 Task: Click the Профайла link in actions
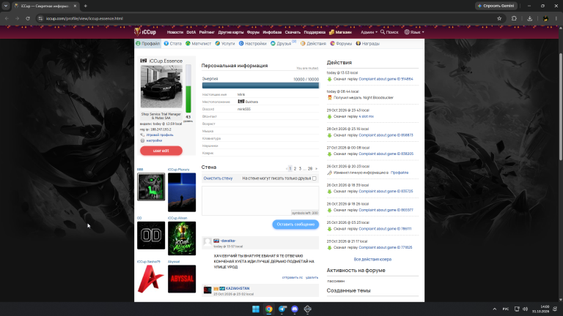(x=400, y=173)
